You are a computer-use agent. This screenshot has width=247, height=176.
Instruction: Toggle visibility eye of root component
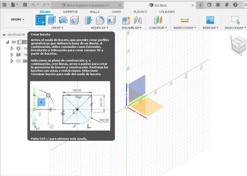[x=13, y=42]
